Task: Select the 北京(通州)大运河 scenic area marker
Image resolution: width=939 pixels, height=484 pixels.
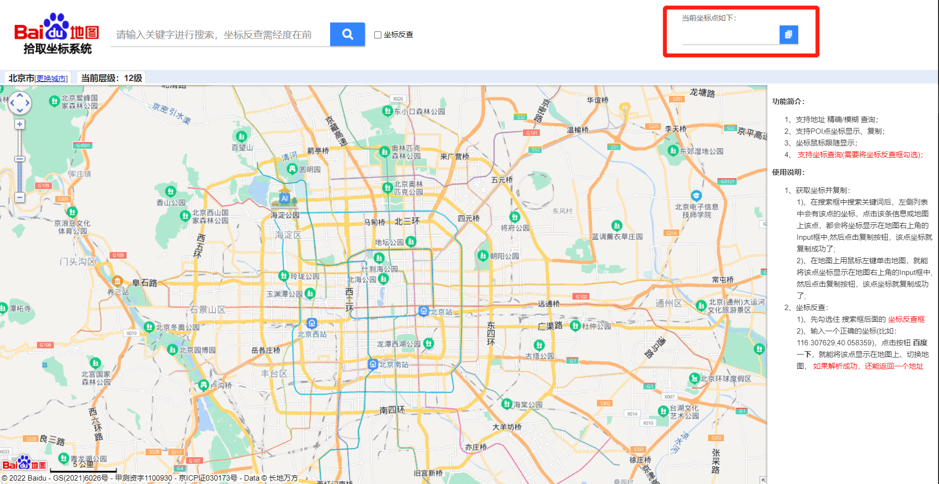Action: point(701,306)
